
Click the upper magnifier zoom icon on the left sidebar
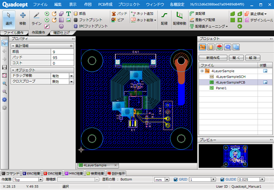coord(5,84)
